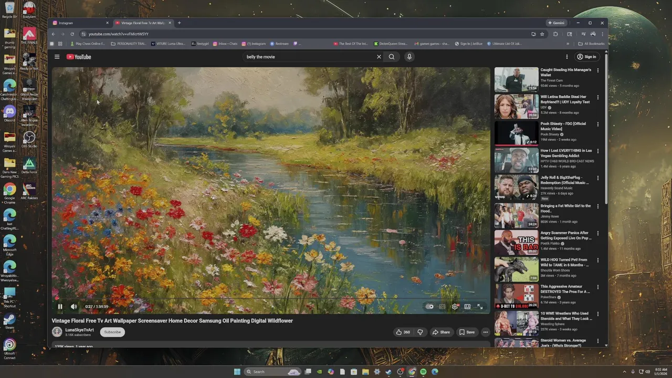The width and height of the screenshot is (672, 378).
Task: Open the YouTube guide hamburger menu
Action: click(57, 57)
